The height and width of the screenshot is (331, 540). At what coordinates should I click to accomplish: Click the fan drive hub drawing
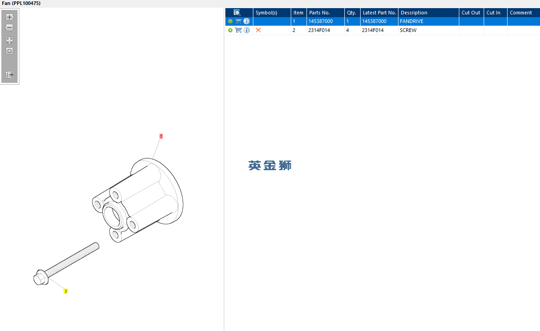(138, 200)
